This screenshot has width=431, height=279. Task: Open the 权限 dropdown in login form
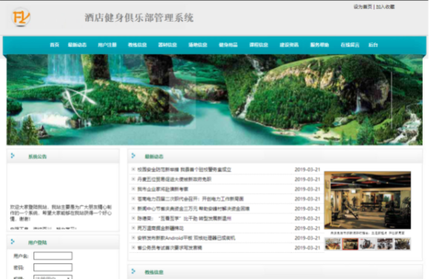point(53,277)
